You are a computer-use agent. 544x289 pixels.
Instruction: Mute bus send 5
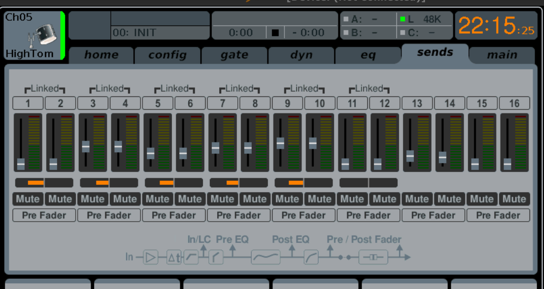(x=158, y=199)
